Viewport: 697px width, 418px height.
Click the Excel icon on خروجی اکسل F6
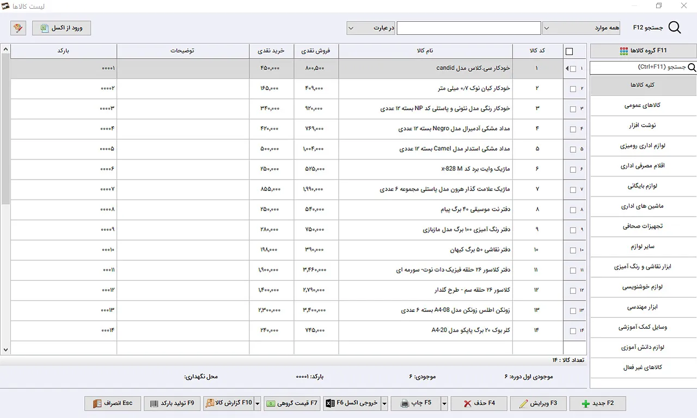tap(329, 403)
